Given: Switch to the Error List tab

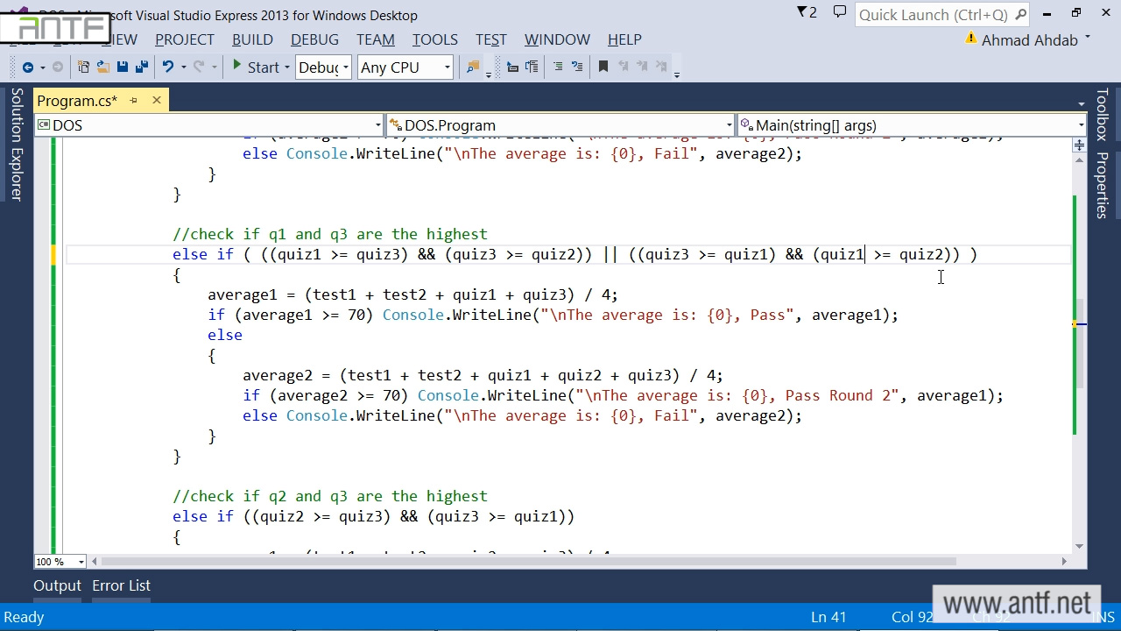Looking at the screenshot, I should point(121,585).
